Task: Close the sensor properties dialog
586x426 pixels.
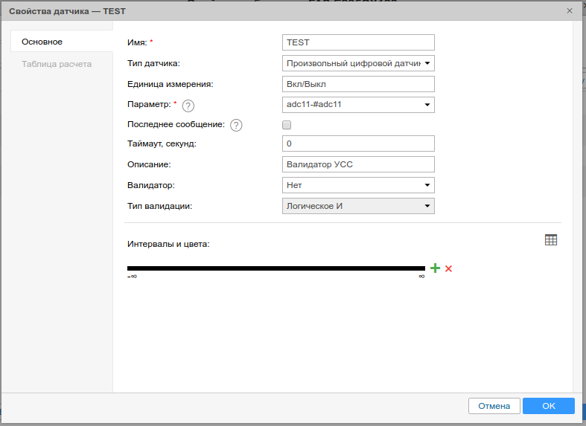Action: [570, 11]
